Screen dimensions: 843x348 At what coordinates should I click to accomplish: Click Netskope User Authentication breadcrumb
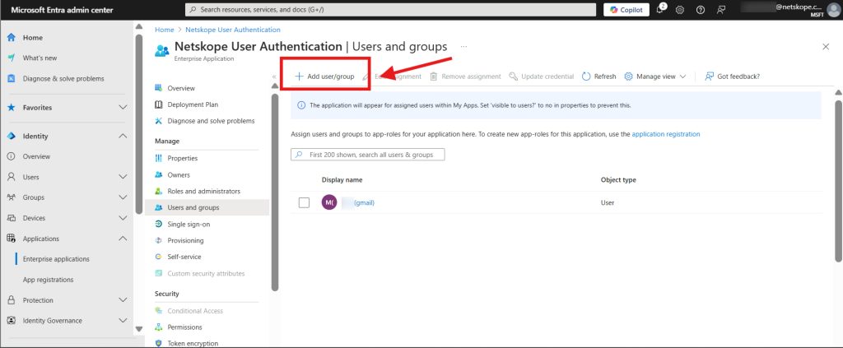[x=233, y=30]
